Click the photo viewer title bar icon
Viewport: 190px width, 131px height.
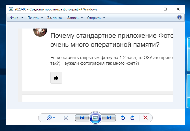click(11, 9)
